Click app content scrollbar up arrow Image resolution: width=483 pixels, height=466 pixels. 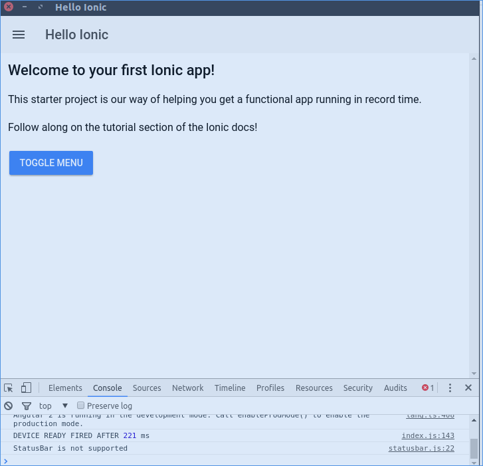pyautogui.click(x=474, y=58)
